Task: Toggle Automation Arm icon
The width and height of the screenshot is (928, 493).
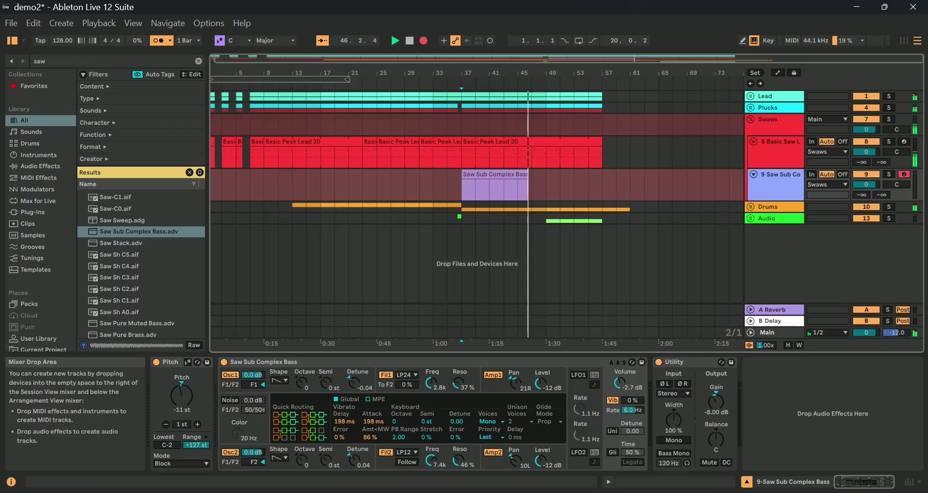Action: pyautogui.click(x=455, y=41)
